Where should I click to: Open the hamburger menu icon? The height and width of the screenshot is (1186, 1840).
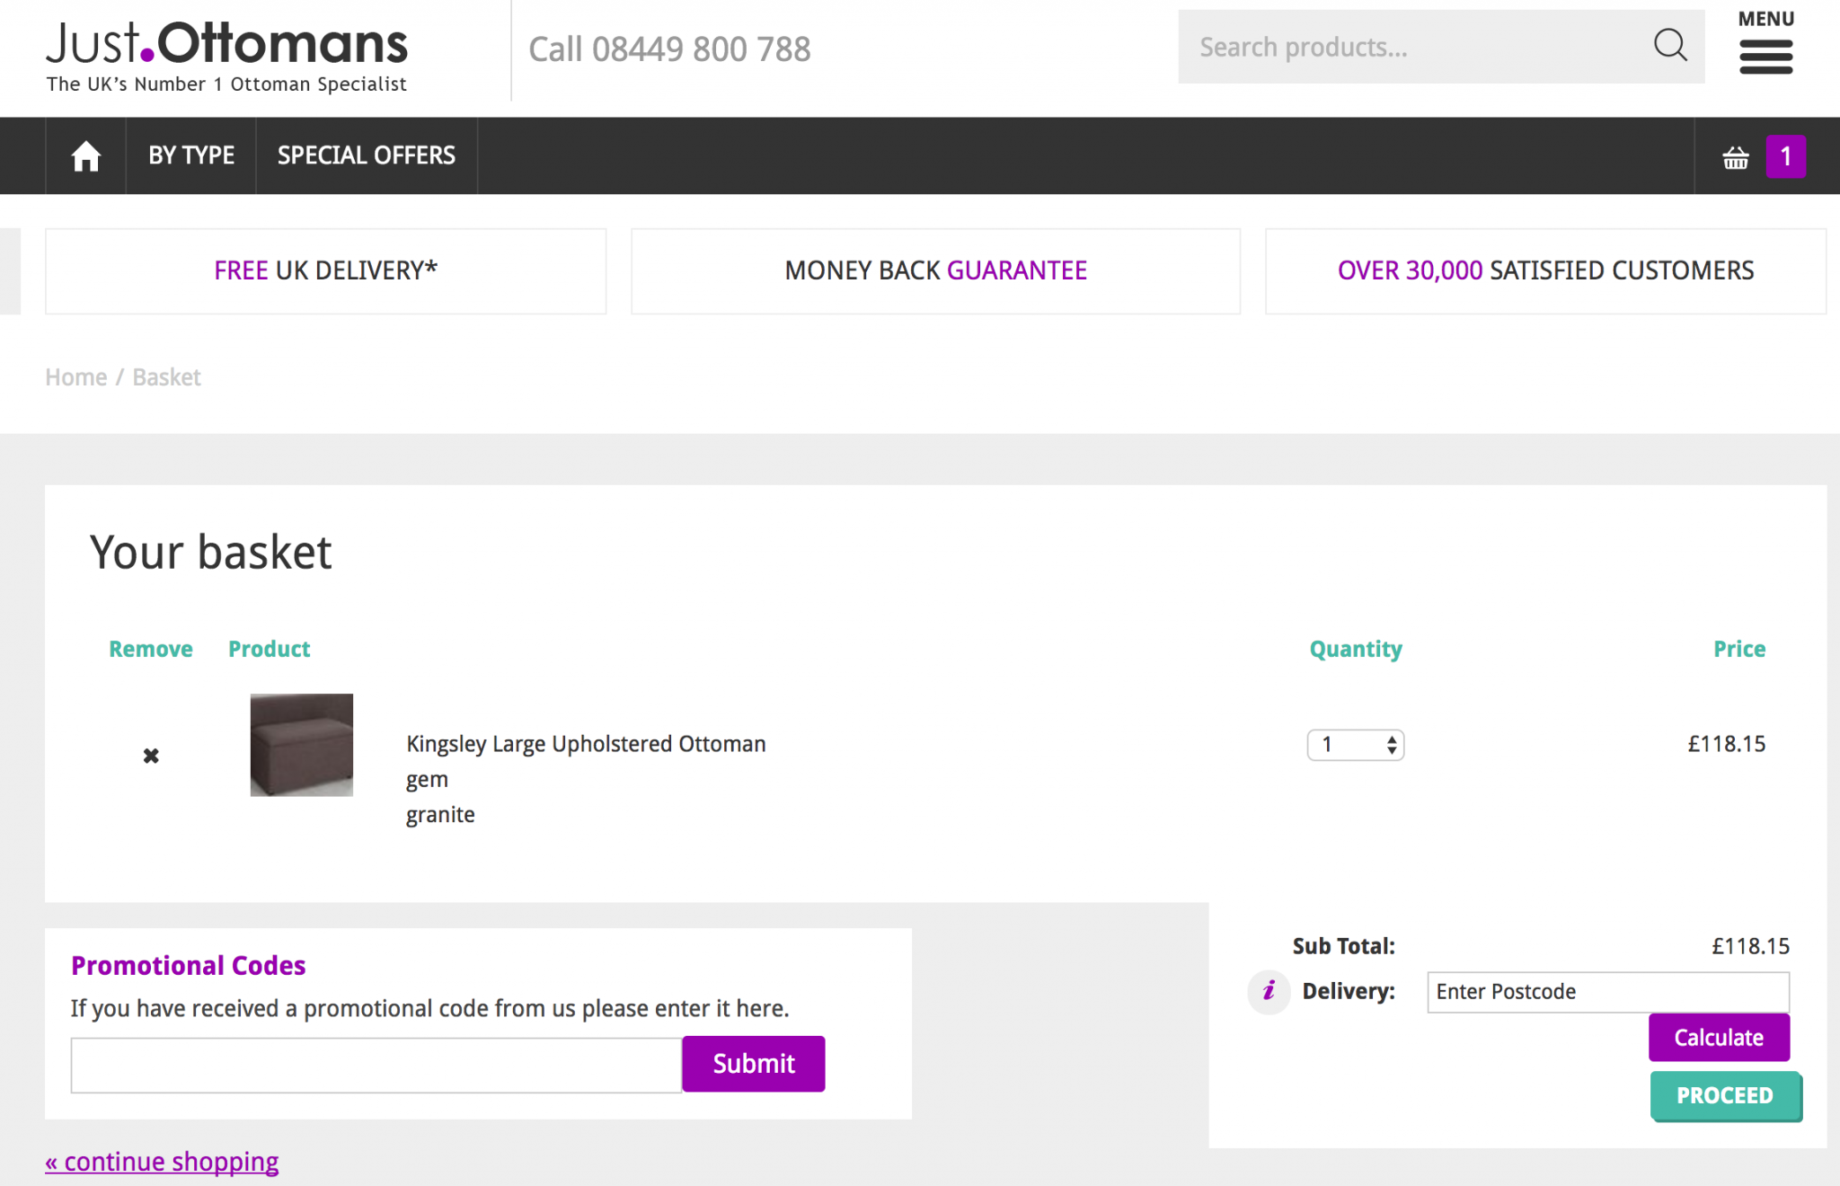[1765, 57]
